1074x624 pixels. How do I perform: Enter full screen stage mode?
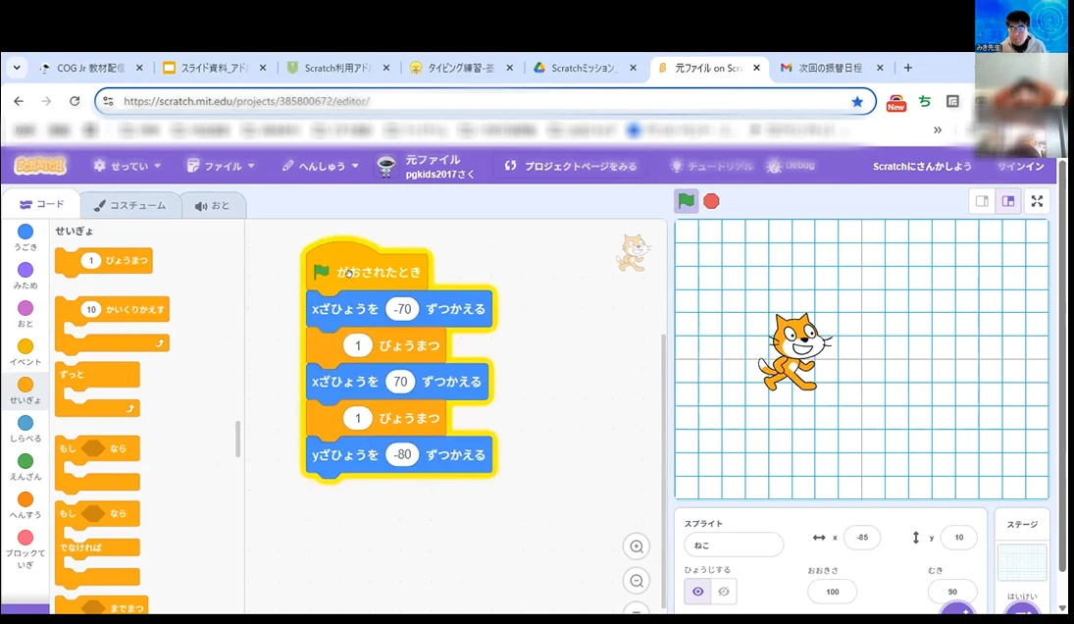[1037, 201]
